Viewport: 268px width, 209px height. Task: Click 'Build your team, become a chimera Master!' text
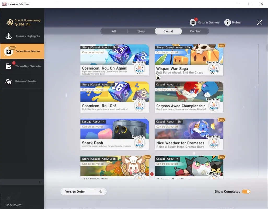[181, 109]
